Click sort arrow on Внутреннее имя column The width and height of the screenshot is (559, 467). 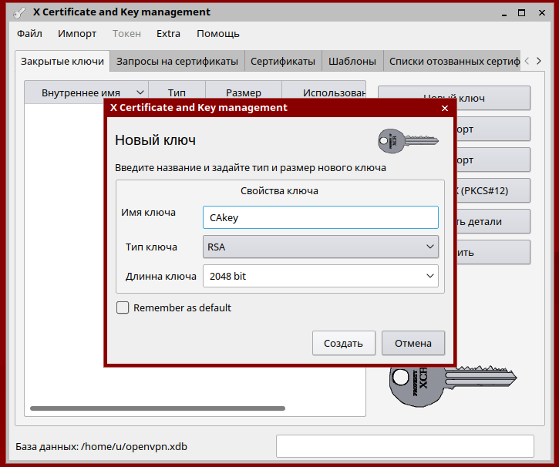140,93
